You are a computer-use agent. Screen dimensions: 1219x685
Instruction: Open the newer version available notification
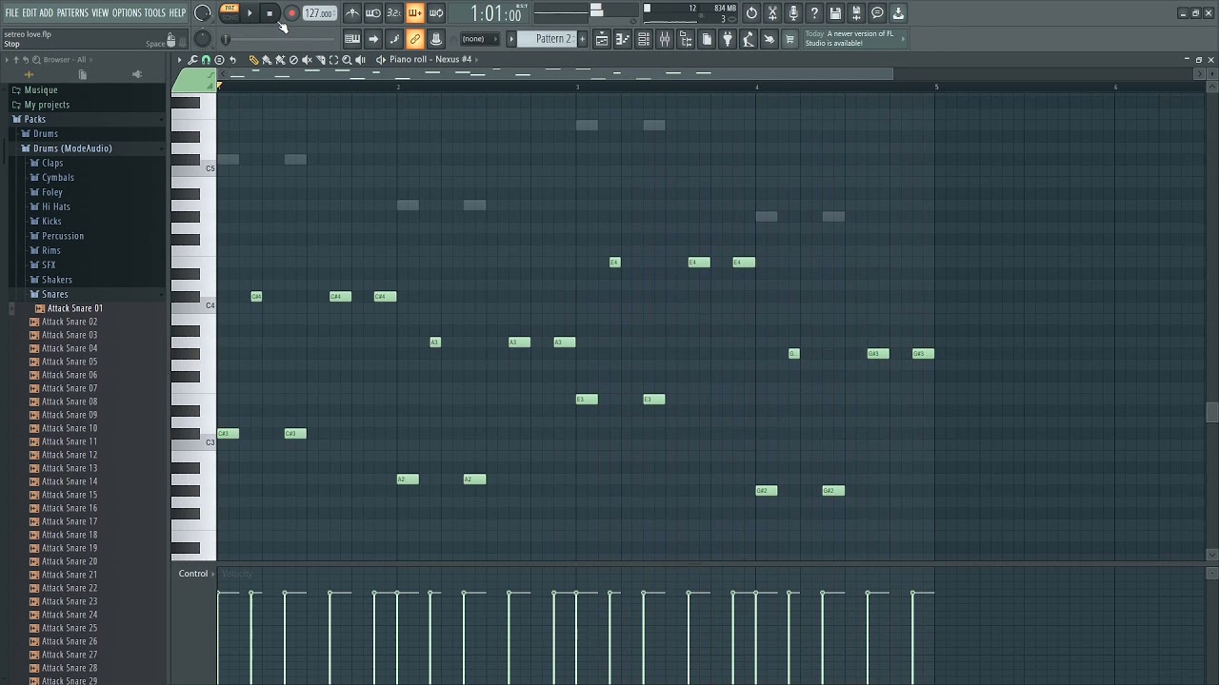[x=854, y=38]
